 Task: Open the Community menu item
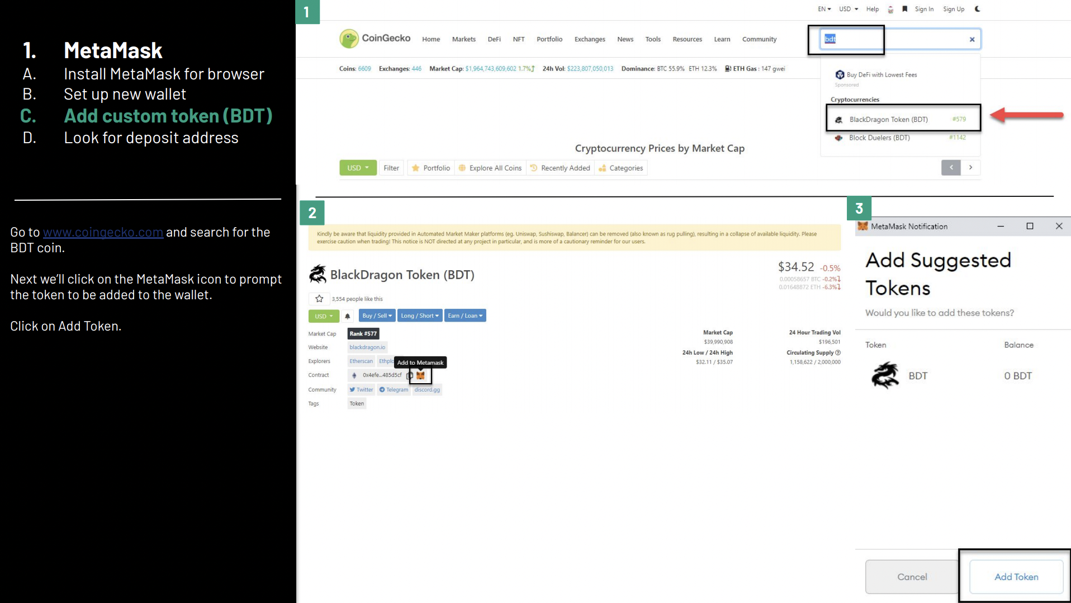(x=759, y=39)
